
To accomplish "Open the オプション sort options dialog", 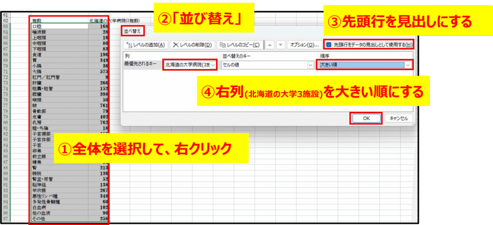I will tap(304, 45).
